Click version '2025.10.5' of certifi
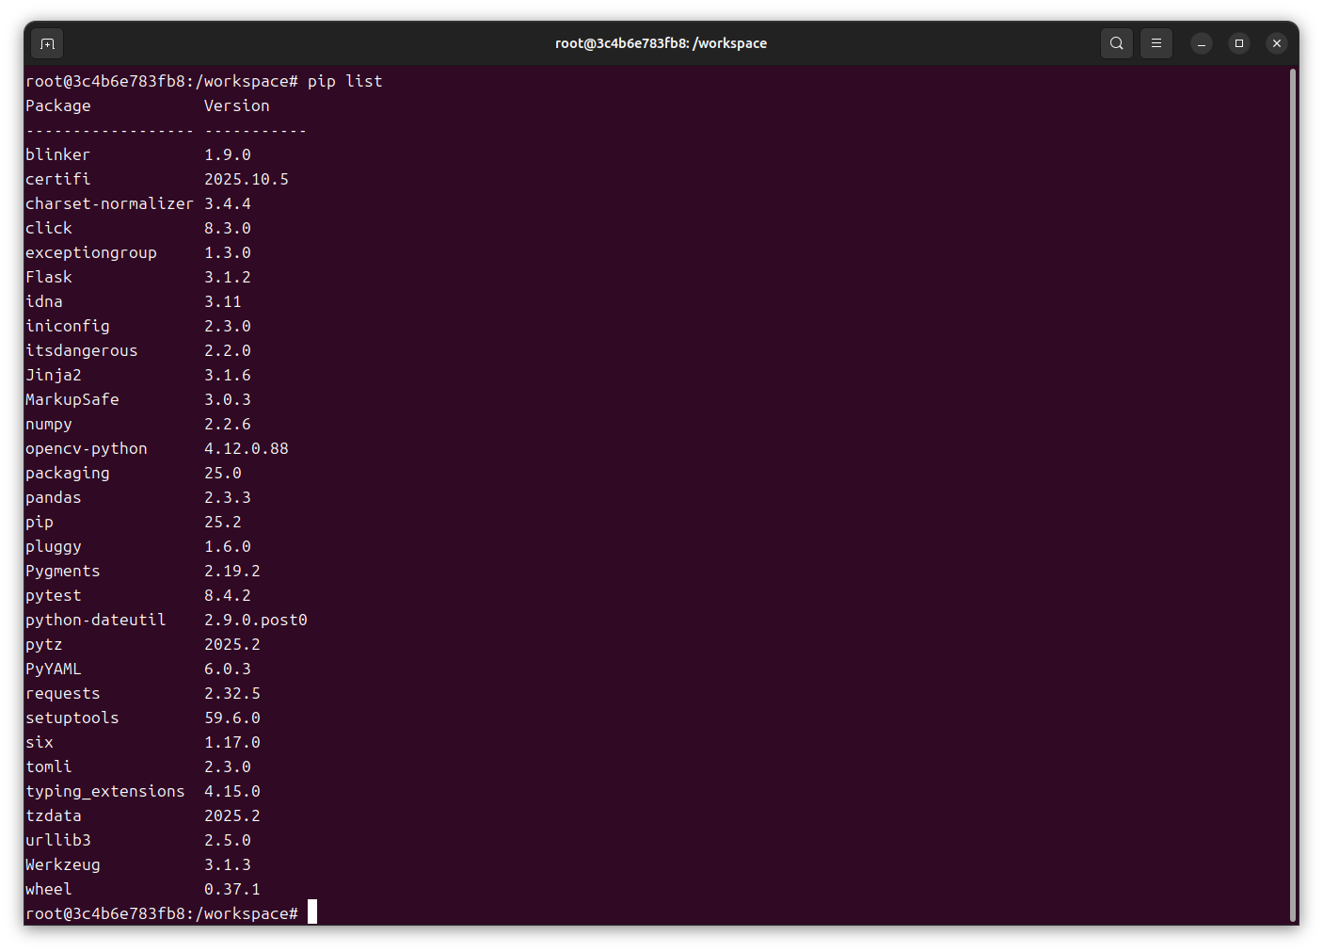 (x=247, y=180)
